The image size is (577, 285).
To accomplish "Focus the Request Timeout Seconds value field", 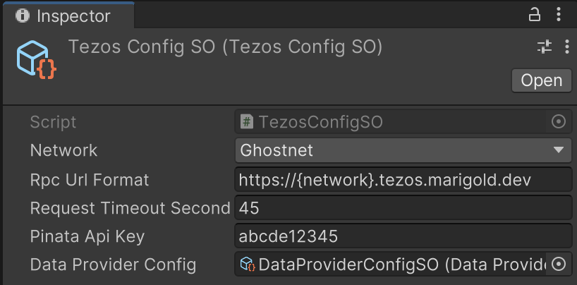I will (402, 208).
